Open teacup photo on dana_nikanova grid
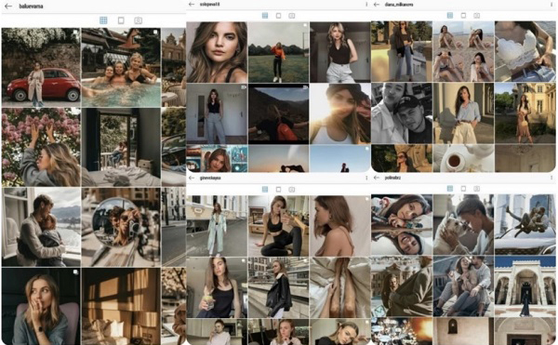Screen dimensions: 558x345 (x=463, y=159)
